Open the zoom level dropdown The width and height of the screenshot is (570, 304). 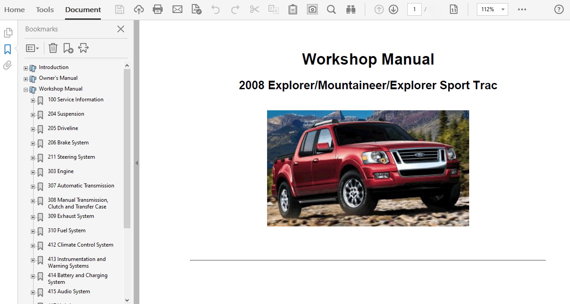click(x=503, y=9)
